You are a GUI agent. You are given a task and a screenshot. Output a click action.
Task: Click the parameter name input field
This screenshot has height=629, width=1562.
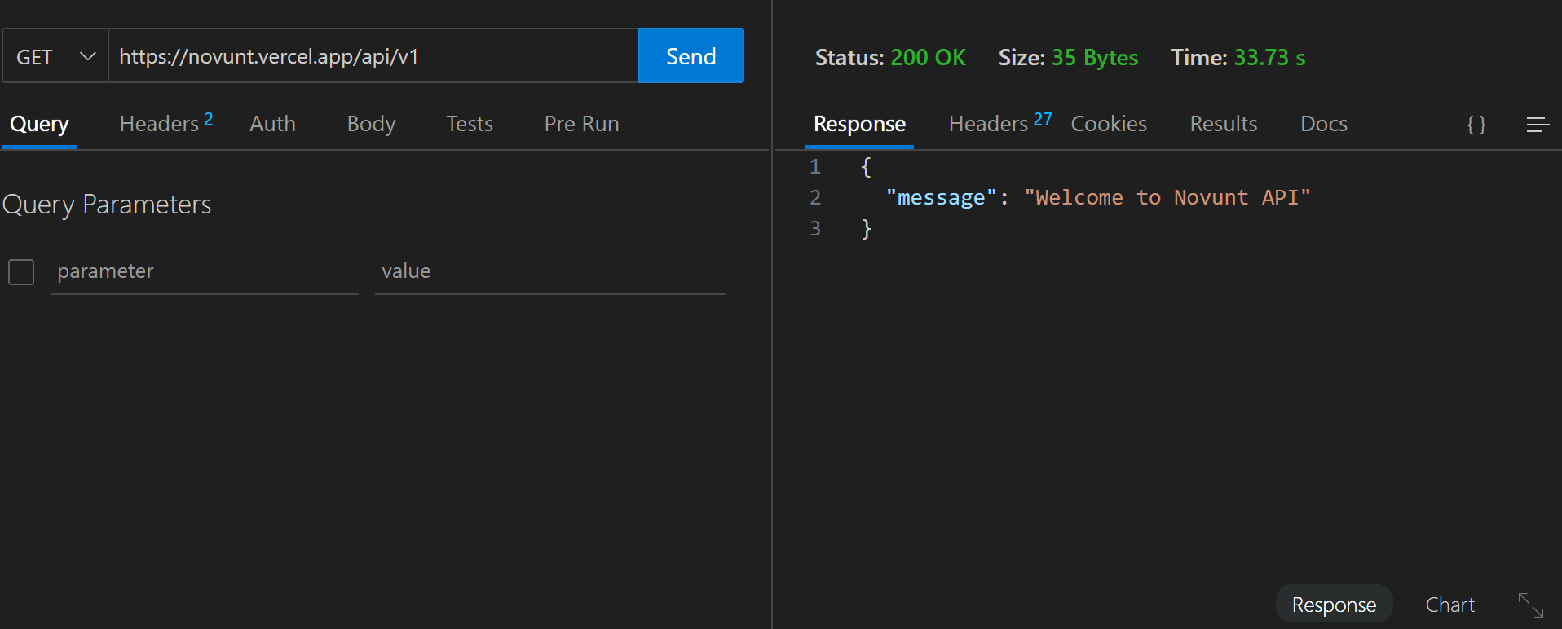coord(205,272)
